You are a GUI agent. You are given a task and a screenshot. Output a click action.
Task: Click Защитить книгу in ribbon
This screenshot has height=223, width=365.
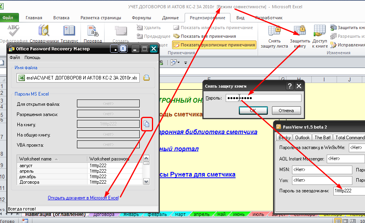[300, 37]
